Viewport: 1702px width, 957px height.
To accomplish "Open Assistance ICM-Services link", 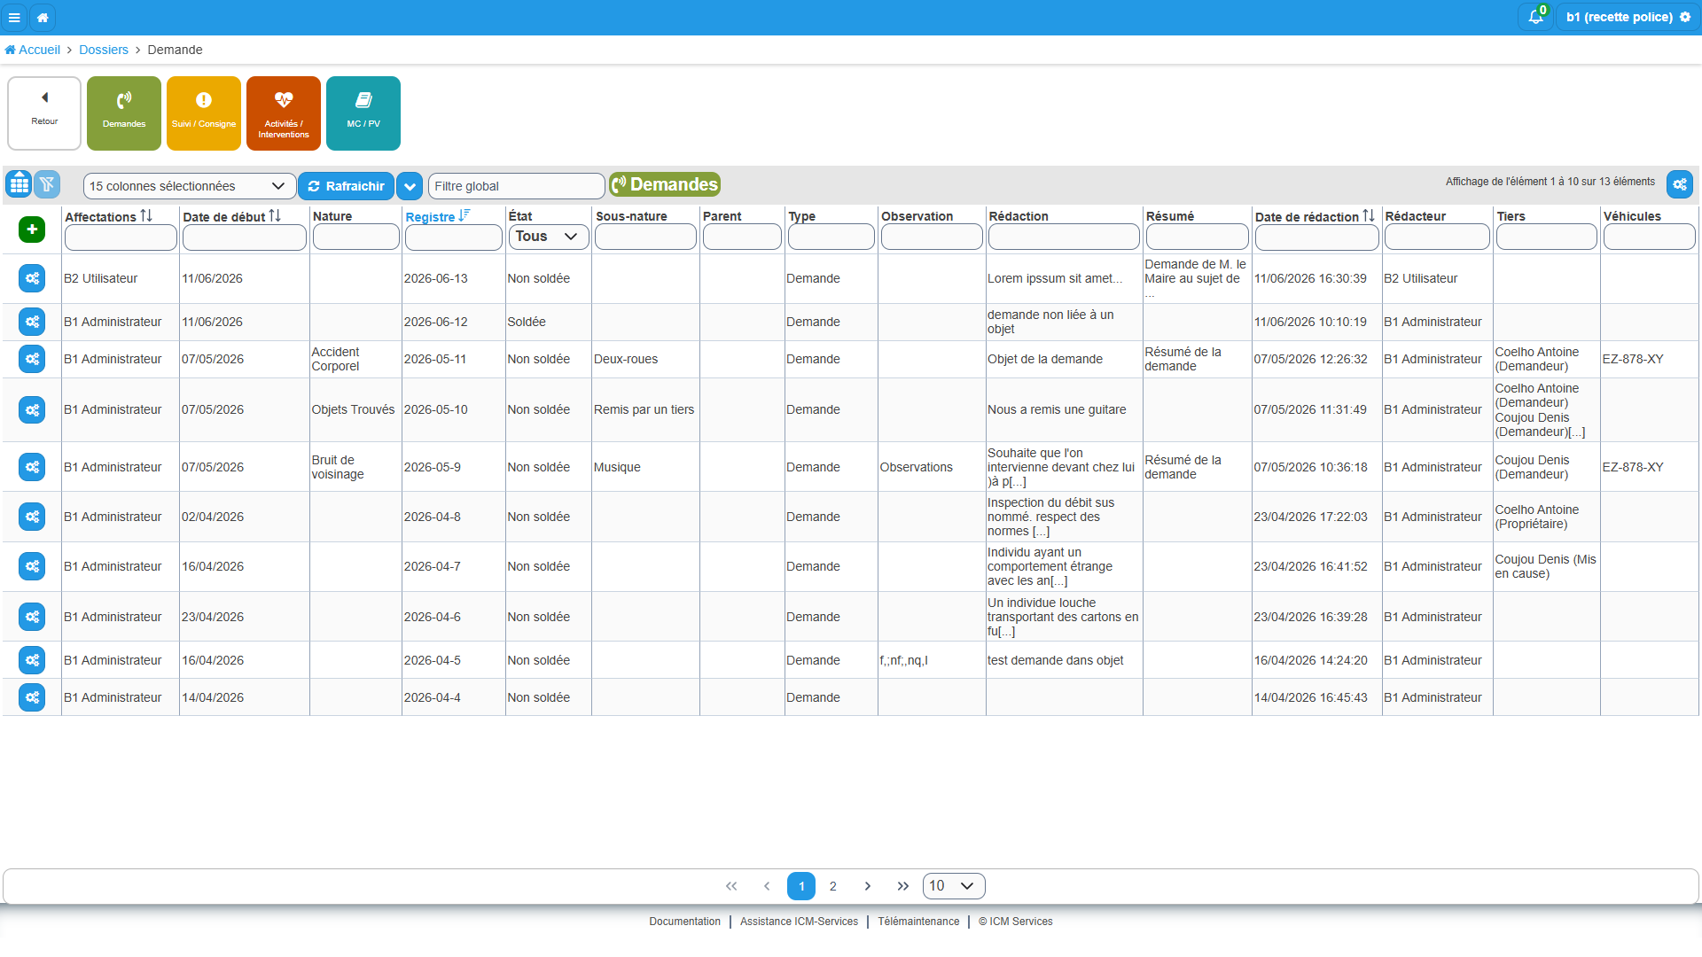I will (799, 922).
